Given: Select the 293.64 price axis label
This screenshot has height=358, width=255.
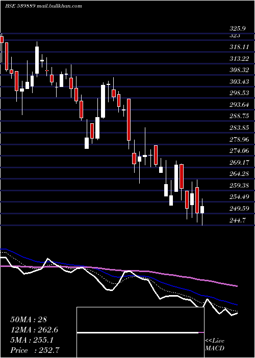Looking at the screenshot, I should pyautogui.click(x=239, y=105).
